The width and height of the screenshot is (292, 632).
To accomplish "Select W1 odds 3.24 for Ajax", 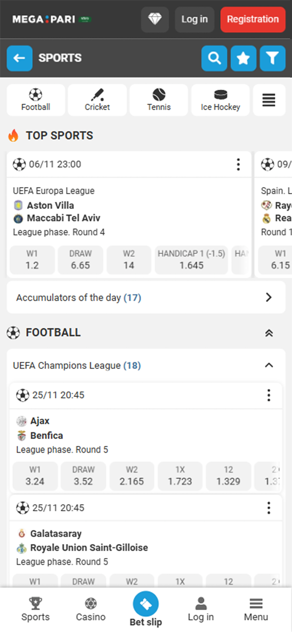I will click(35, 476).
